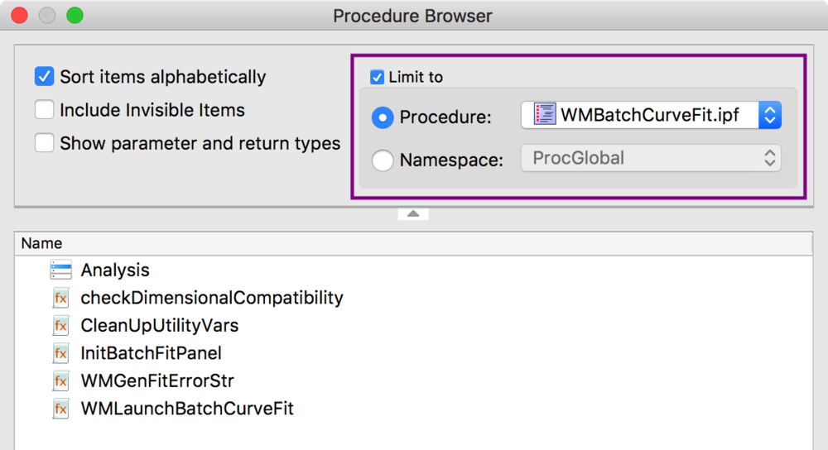
Task: Click the fx icon beside CleanUpUtilityVars
Action: 60,325
